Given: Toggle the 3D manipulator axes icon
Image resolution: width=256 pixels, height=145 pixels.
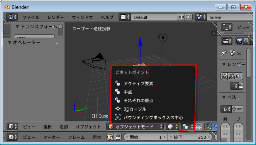Looking at the screenshot, I should (208, 126).
